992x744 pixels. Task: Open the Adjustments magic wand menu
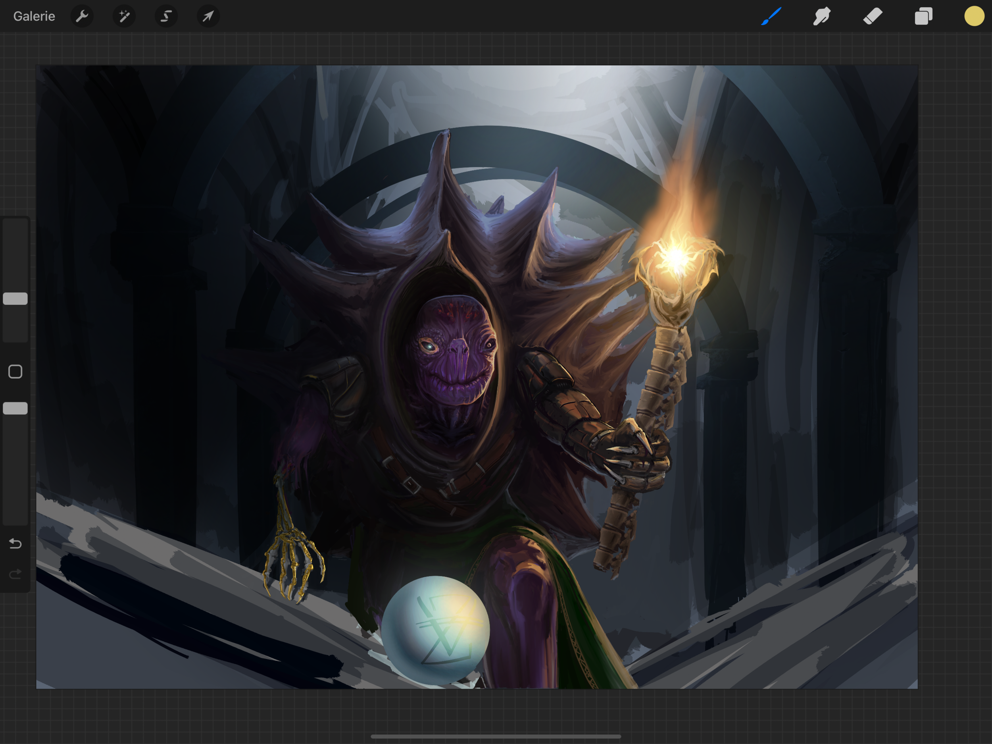124,17
